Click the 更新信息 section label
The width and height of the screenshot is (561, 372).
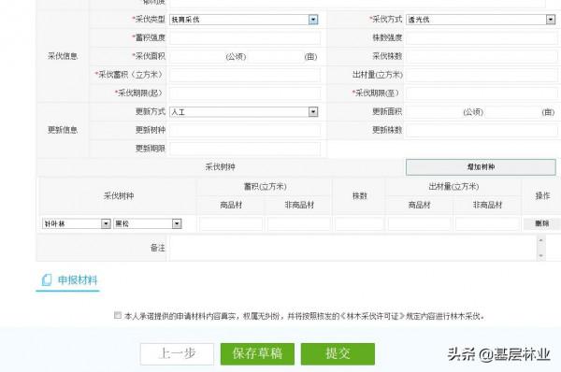(63, 130)
